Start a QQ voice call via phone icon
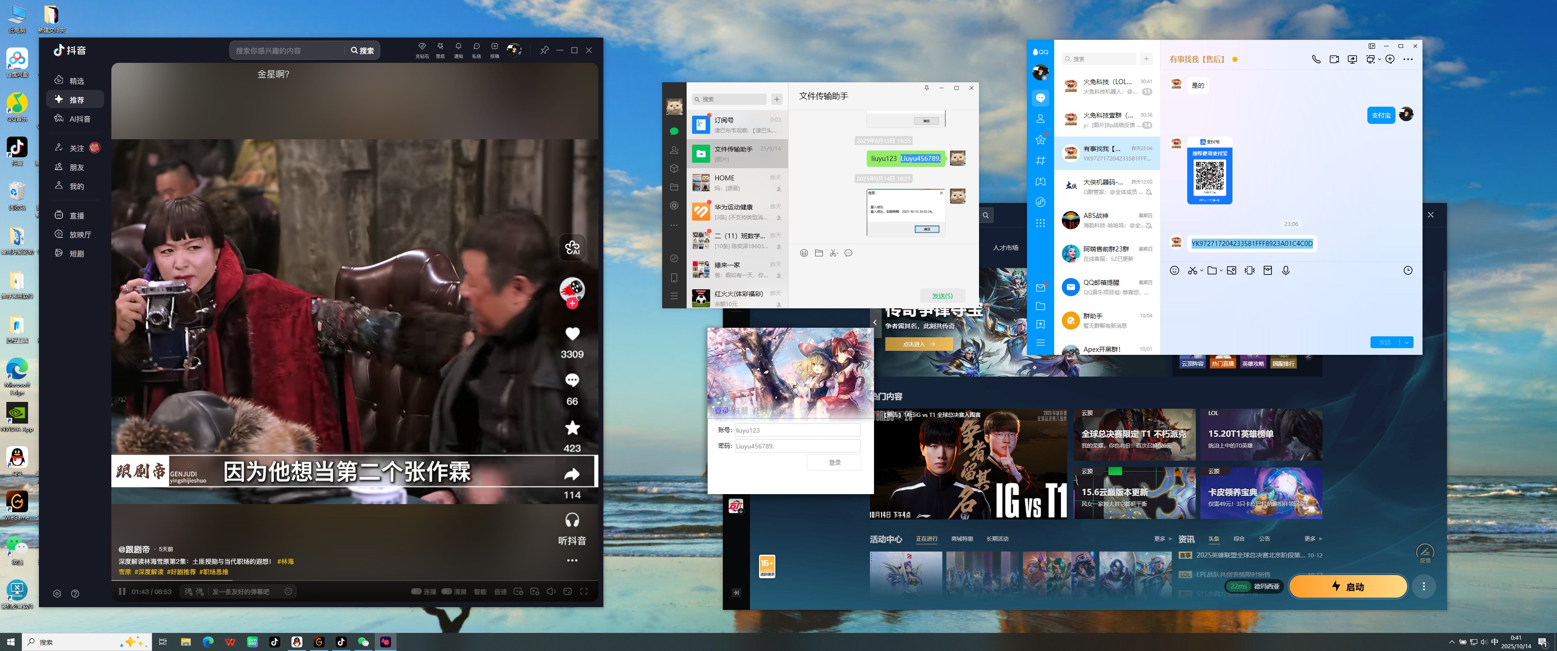Viewport: 1557px width, 651px height. click(x=1316, y=59)
